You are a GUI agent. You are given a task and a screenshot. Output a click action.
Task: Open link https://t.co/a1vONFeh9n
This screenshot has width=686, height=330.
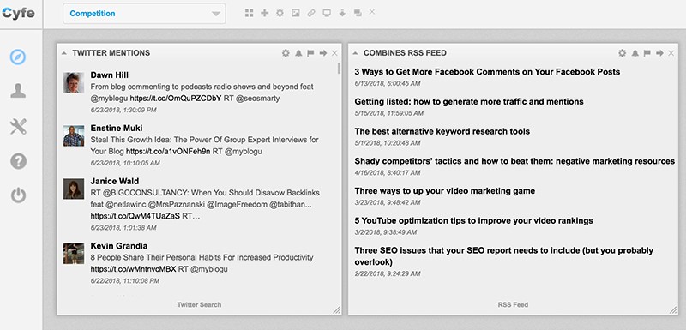click(x=168, y=151)
